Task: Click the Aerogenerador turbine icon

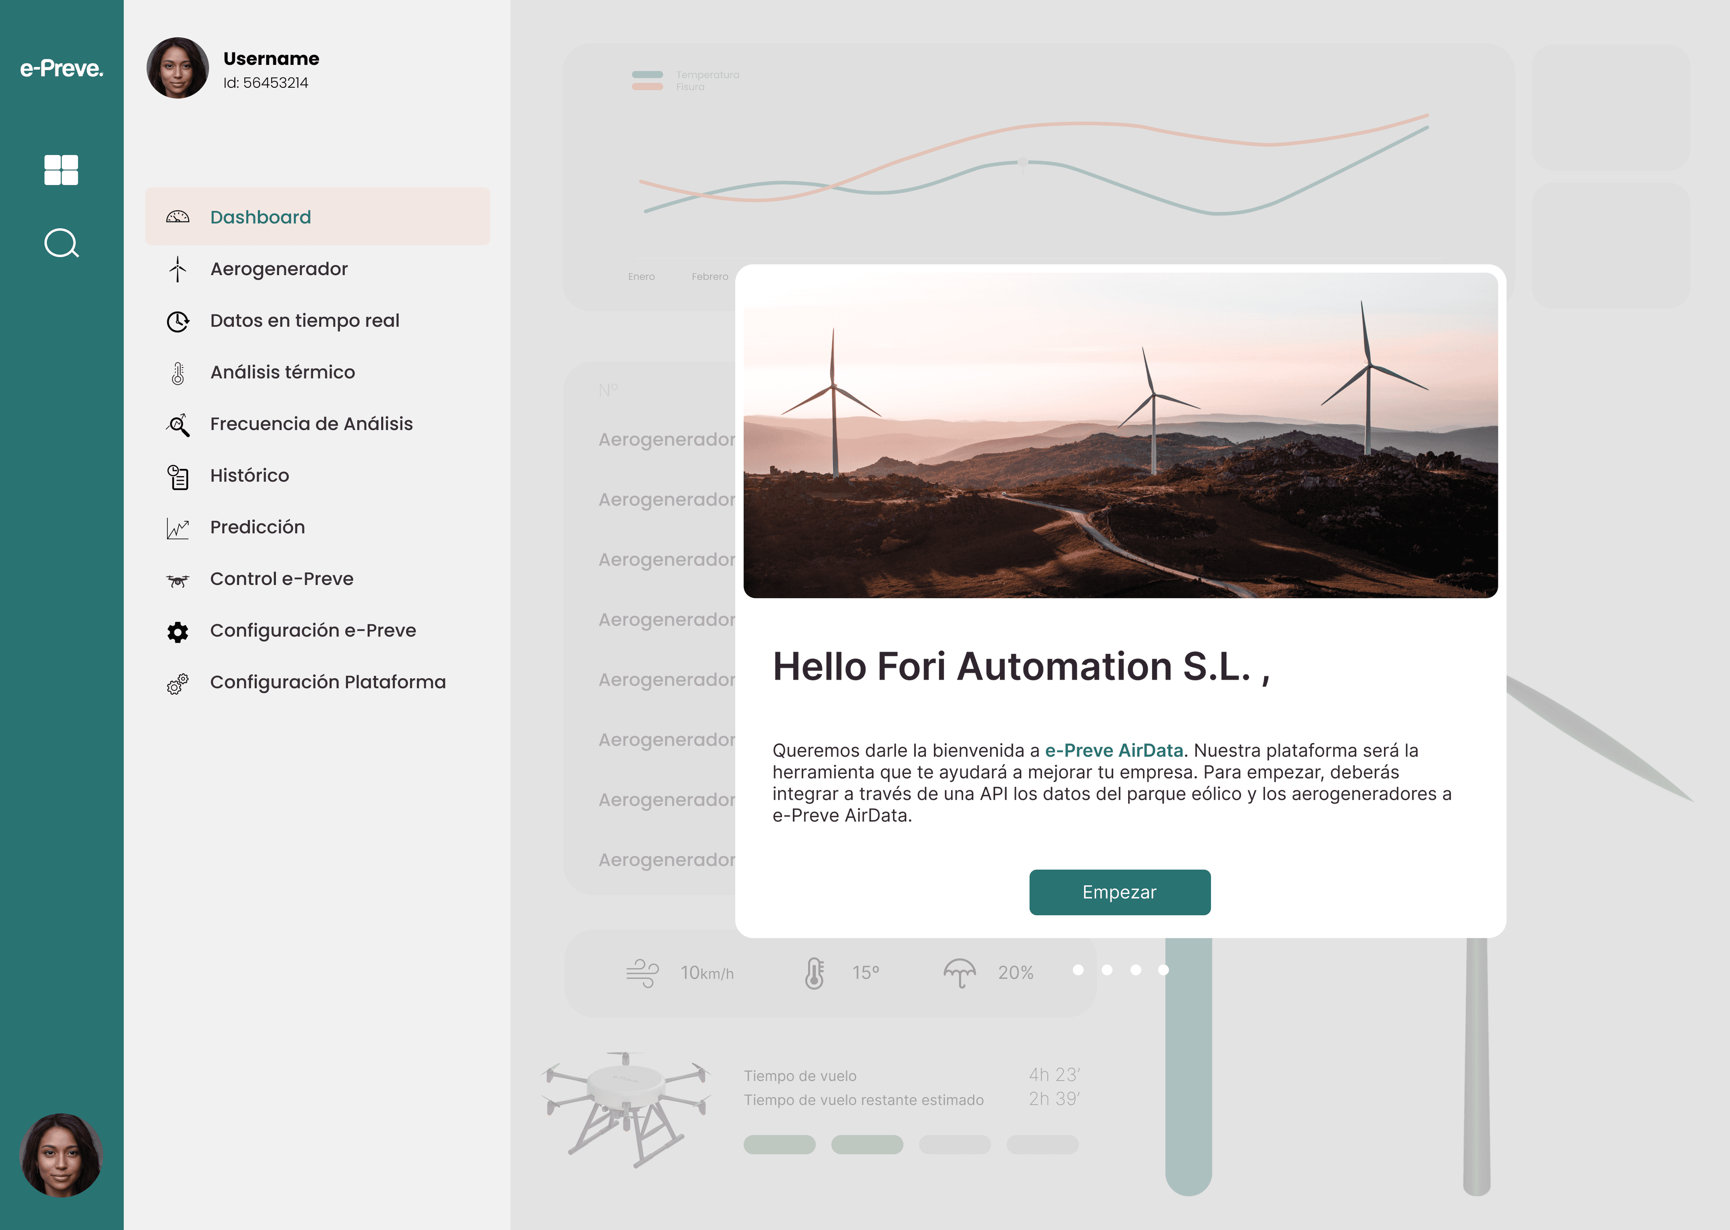Action: coord(177,269)
